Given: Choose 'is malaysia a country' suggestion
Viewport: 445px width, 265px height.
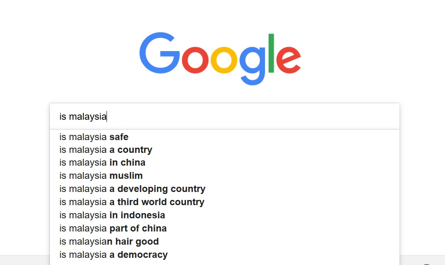Looking at the screenshot, I should click(224, 150).
